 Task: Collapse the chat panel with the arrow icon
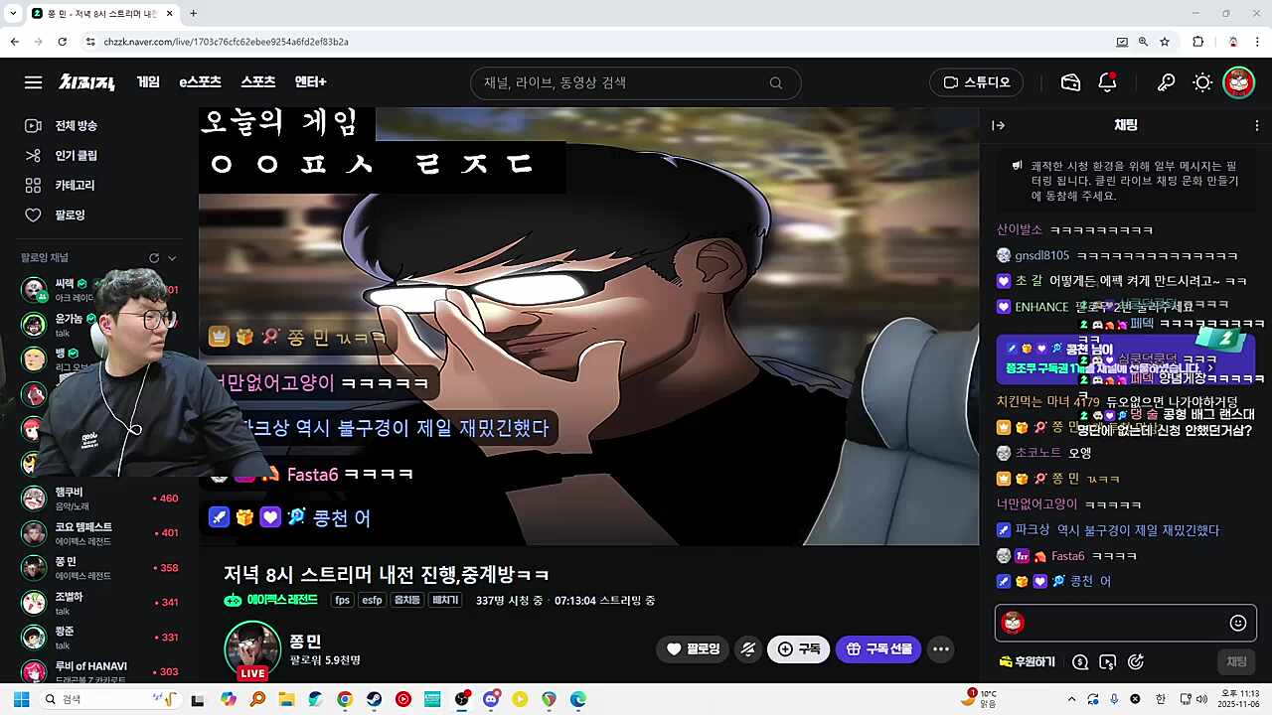coord(998,125)
